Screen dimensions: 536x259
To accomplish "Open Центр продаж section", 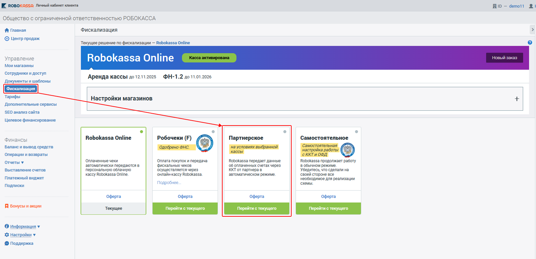I will point(25,39).
